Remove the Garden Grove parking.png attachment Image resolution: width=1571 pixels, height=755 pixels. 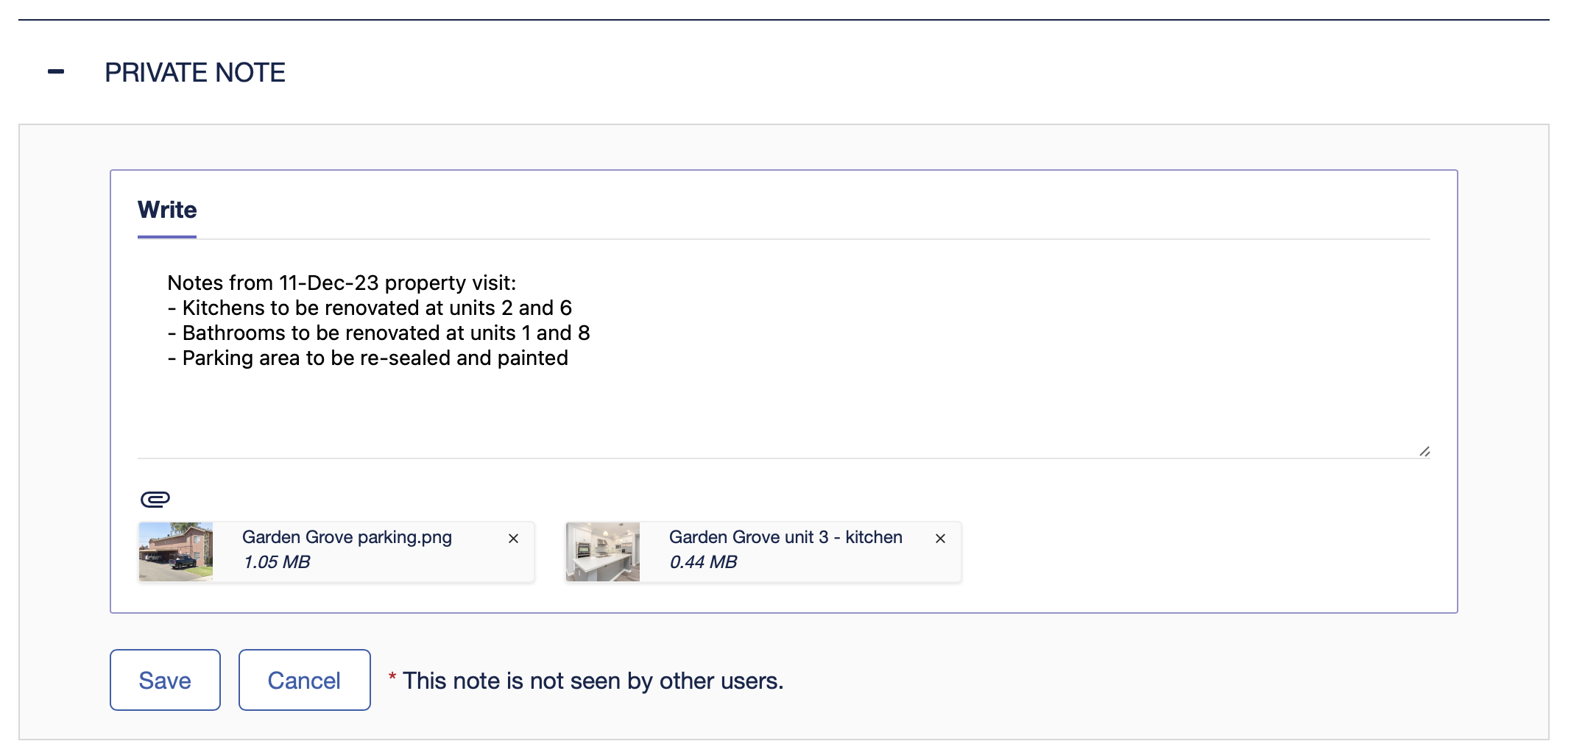(514, 539)
